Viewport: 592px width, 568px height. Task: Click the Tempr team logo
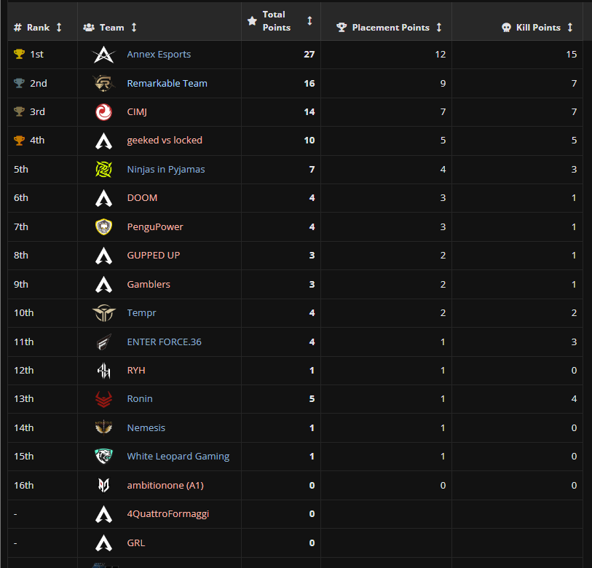click(104, 313)
